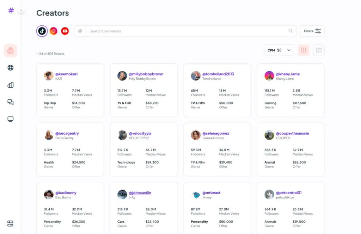Click the $48,750 offer value
This screenshot has height=234, width=361.
click(152, 103)
